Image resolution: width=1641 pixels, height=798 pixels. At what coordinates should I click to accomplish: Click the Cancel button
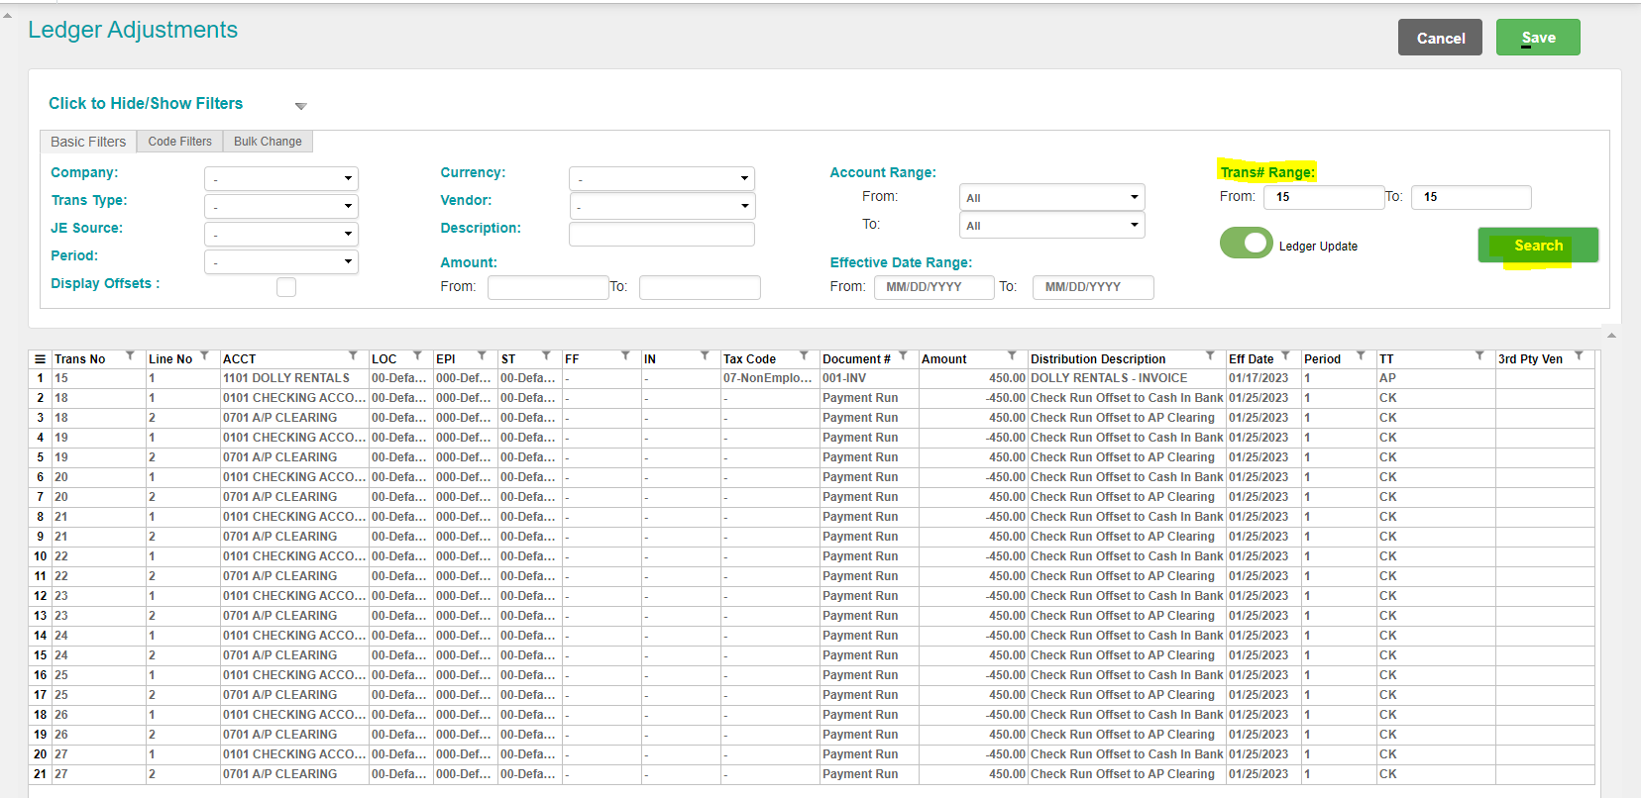point(1440,38)
